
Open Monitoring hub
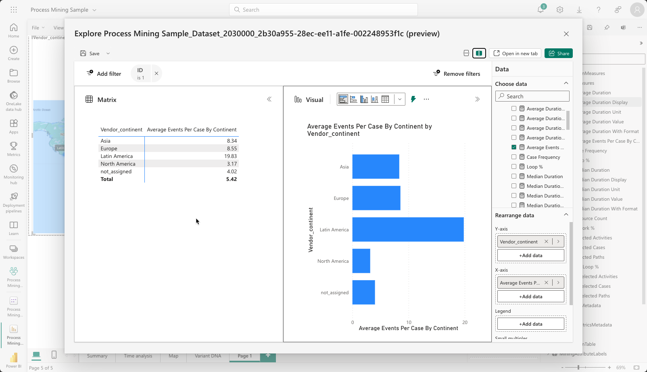tap(14, 174)
